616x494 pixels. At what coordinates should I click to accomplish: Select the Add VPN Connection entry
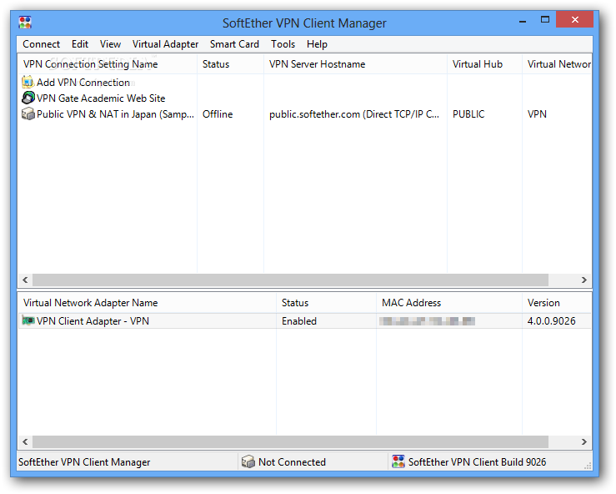pyautogui.click(x=83, y=83)
